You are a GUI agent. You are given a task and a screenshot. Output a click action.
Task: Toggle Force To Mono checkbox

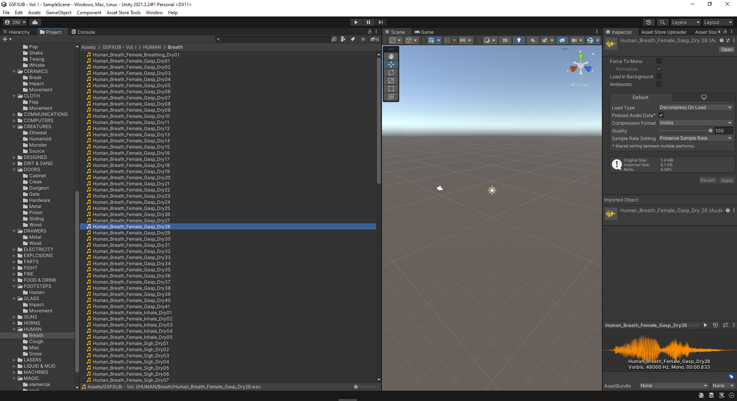(659, 61)
